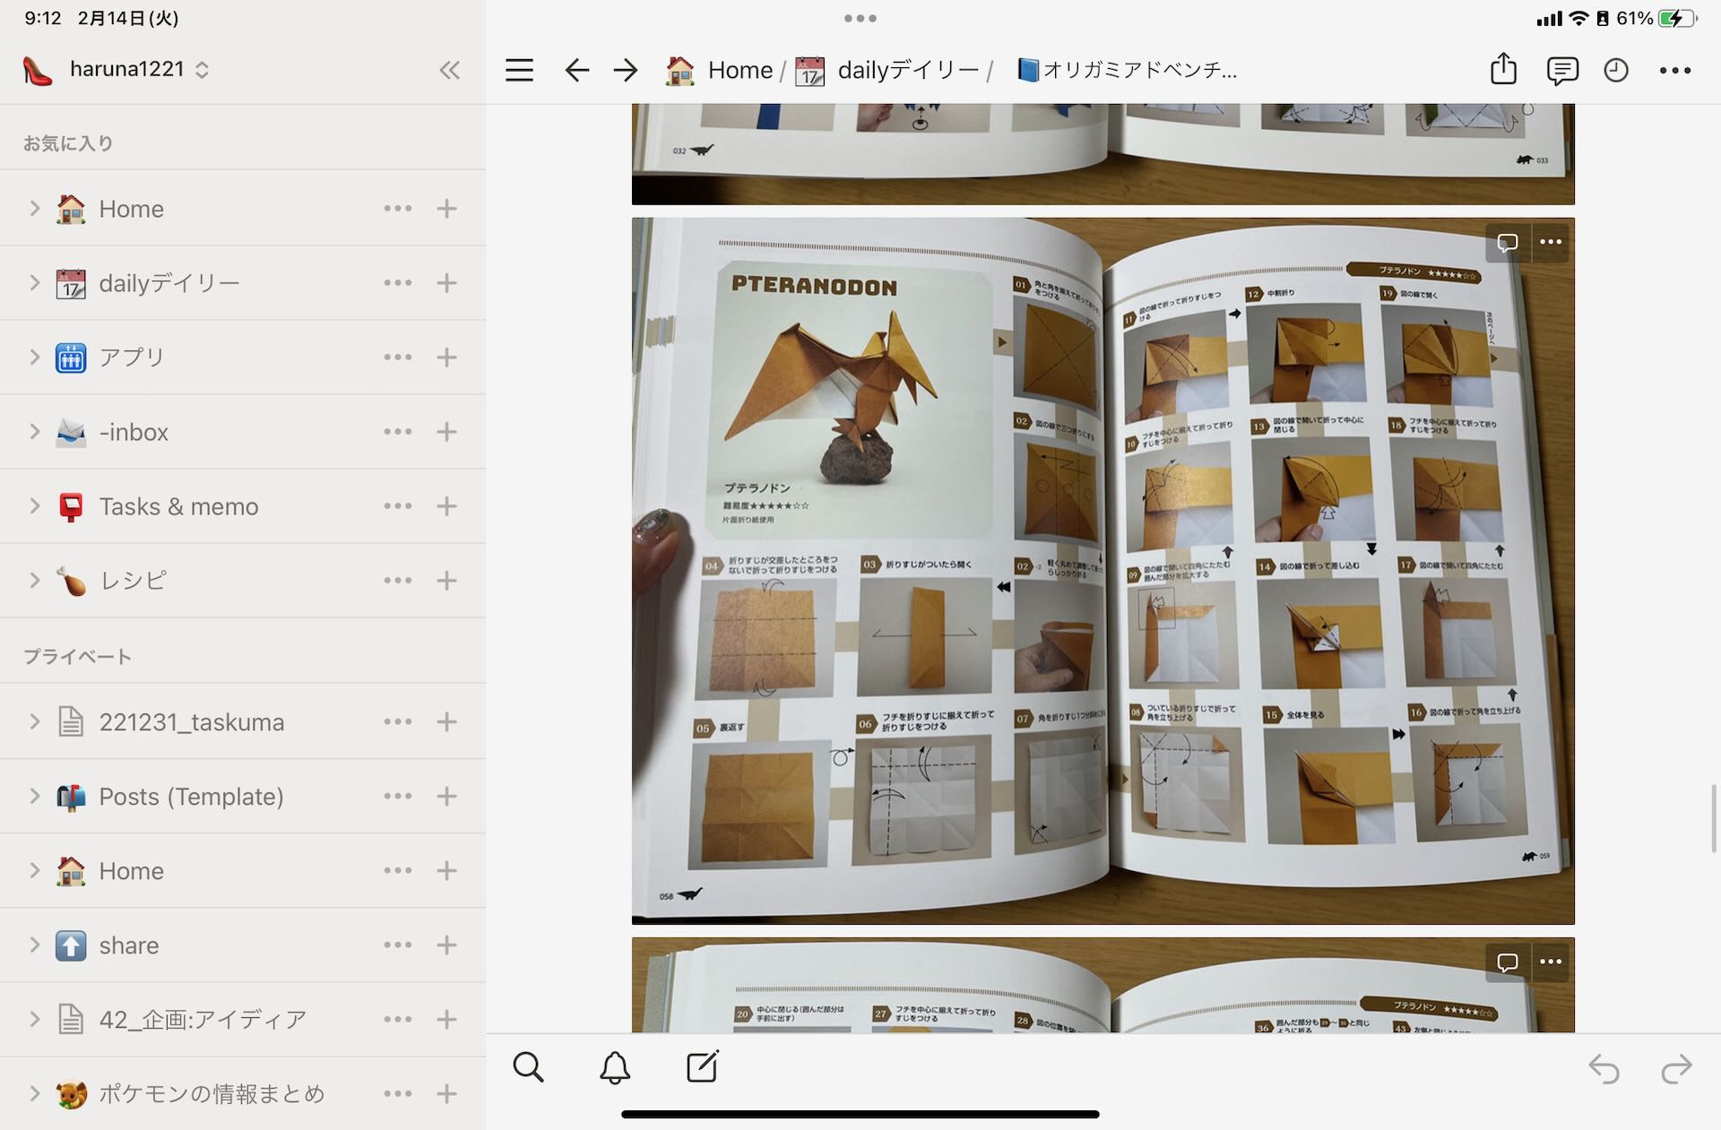Image resolution: width=1721 pixels, height=1130 pixels.
Task: Create a new page with compose icon
Action: (x=702, y=1066)
